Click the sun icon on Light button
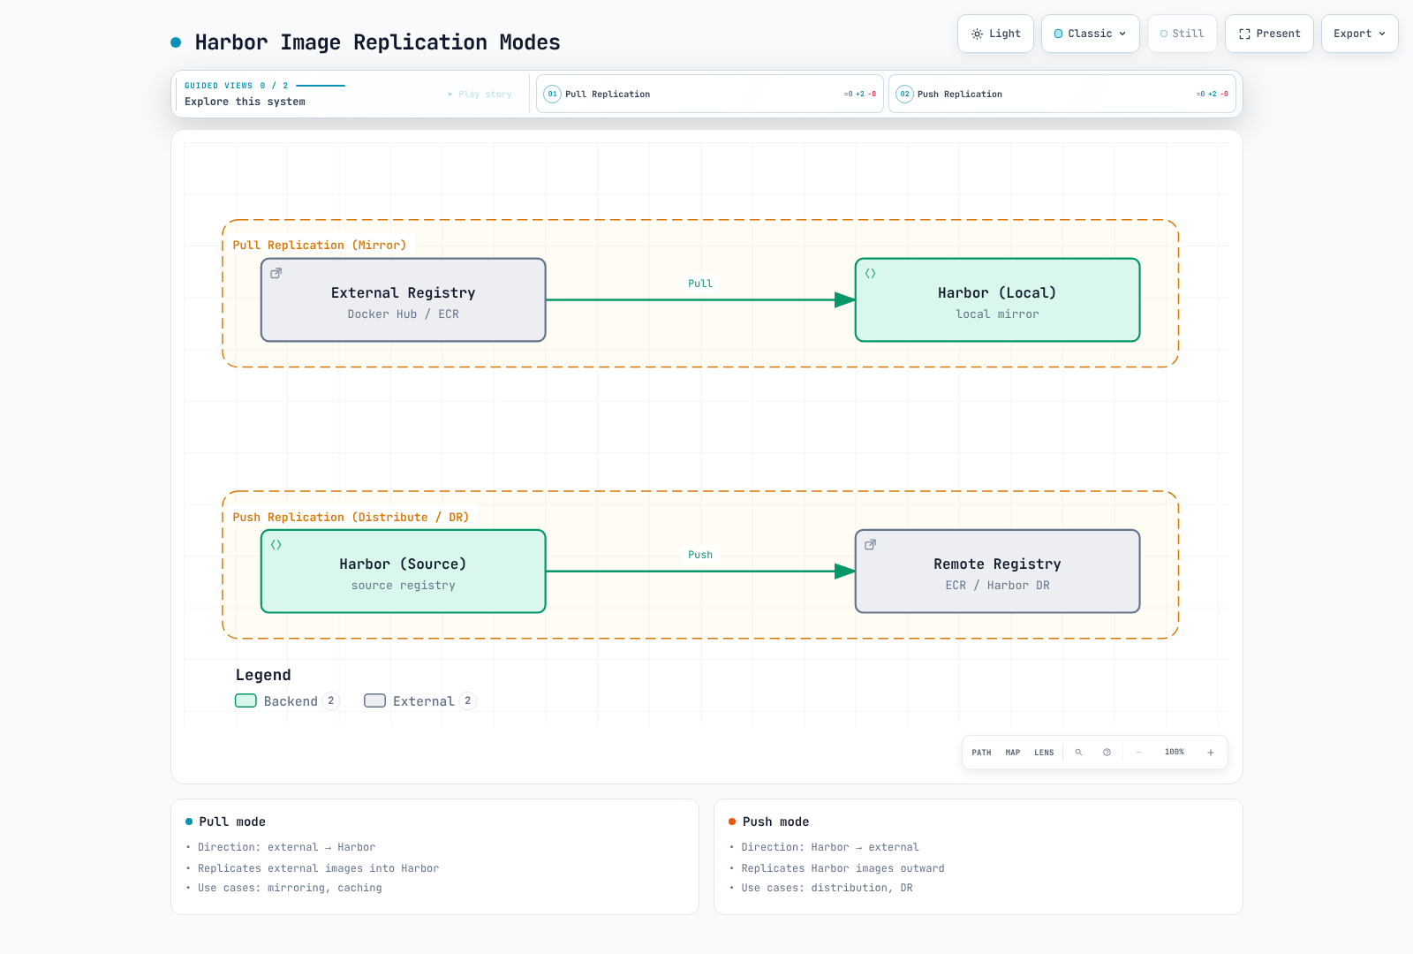The height and width of the screenshot is (954, 1413). point(977,34)
